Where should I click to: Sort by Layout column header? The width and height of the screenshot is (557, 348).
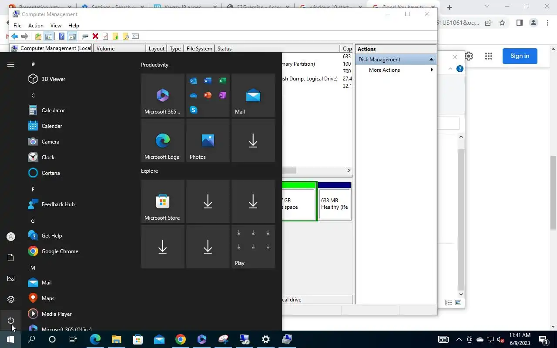click(x=156, y=49)
